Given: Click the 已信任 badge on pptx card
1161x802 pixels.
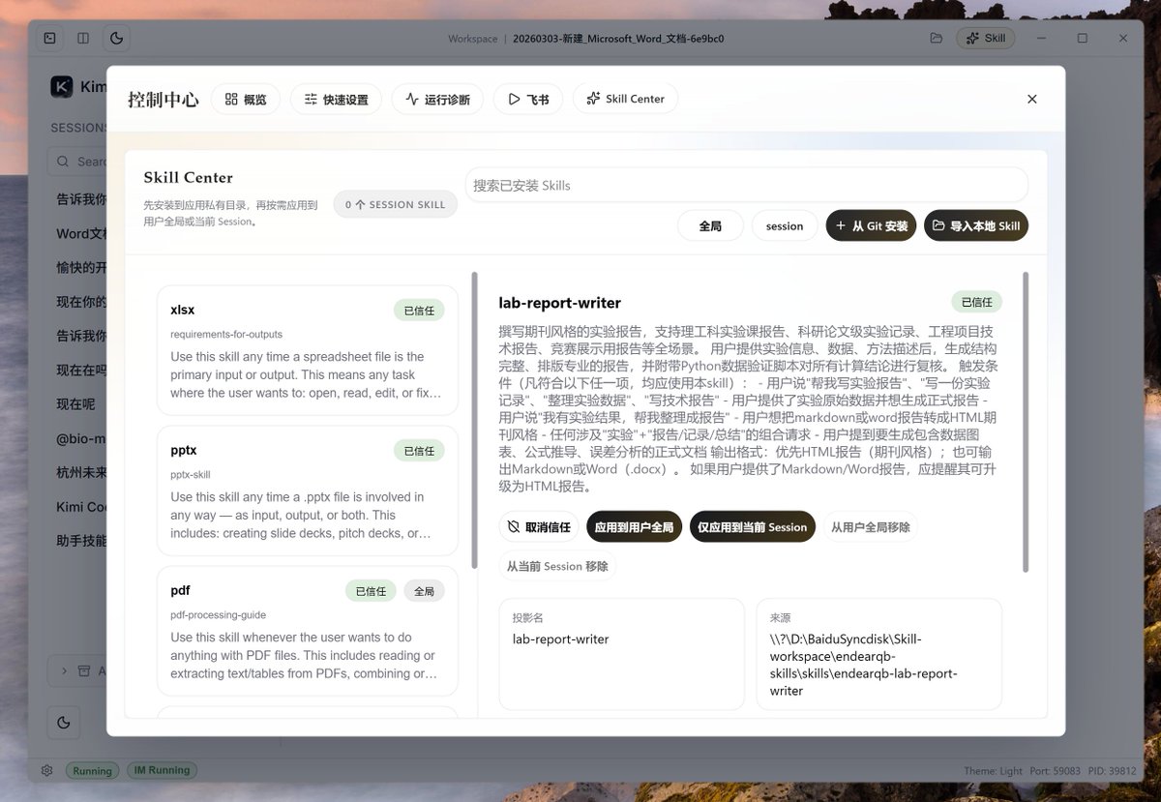Looking at the screenshot, I should point(419,451).
